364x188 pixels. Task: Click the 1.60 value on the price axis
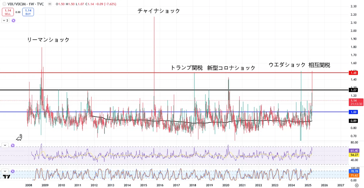[353, 63]
